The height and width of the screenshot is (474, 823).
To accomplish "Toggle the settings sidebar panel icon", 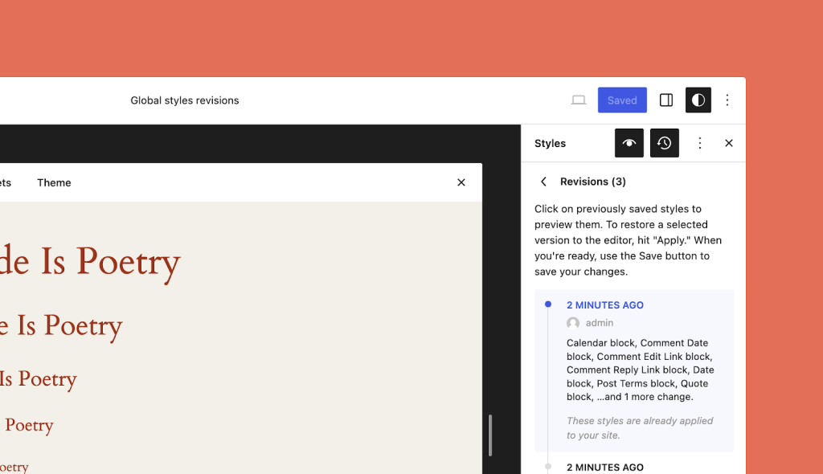I will point(666,100).
